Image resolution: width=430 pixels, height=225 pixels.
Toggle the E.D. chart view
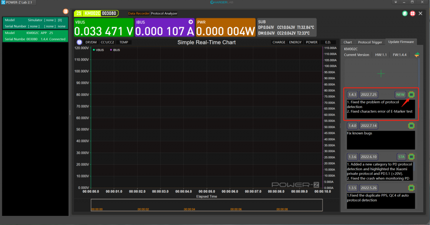click(328, 42)
